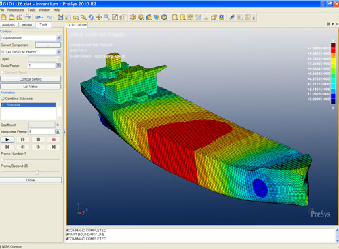Open the toolbar options arrow after axis icon
339x249 pixels.
pos(66,18)
